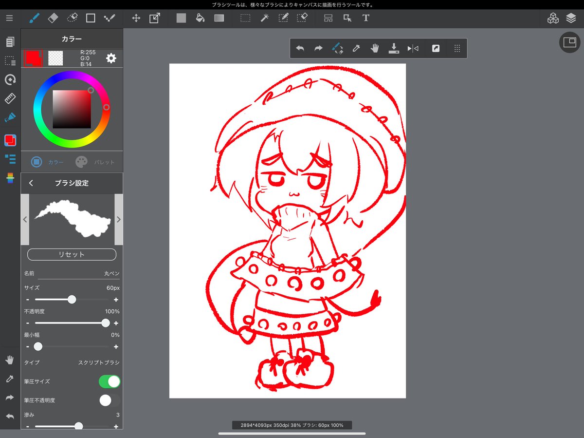Click the red color panel icon in sidebar

(x=10, y=140)
